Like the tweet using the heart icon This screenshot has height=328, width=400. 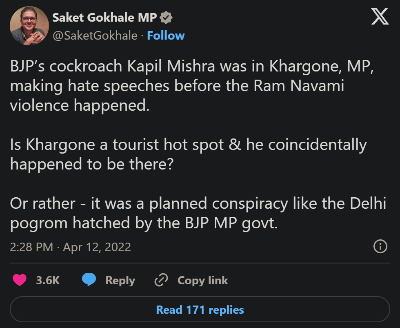[19, 280]
